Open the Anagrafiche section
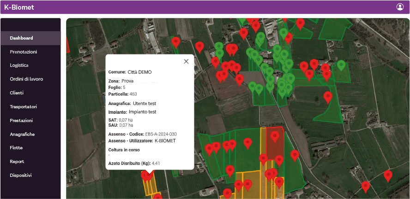Image resolution: width=410 pixels, height=199 pixels. click(x=22, y=134)
